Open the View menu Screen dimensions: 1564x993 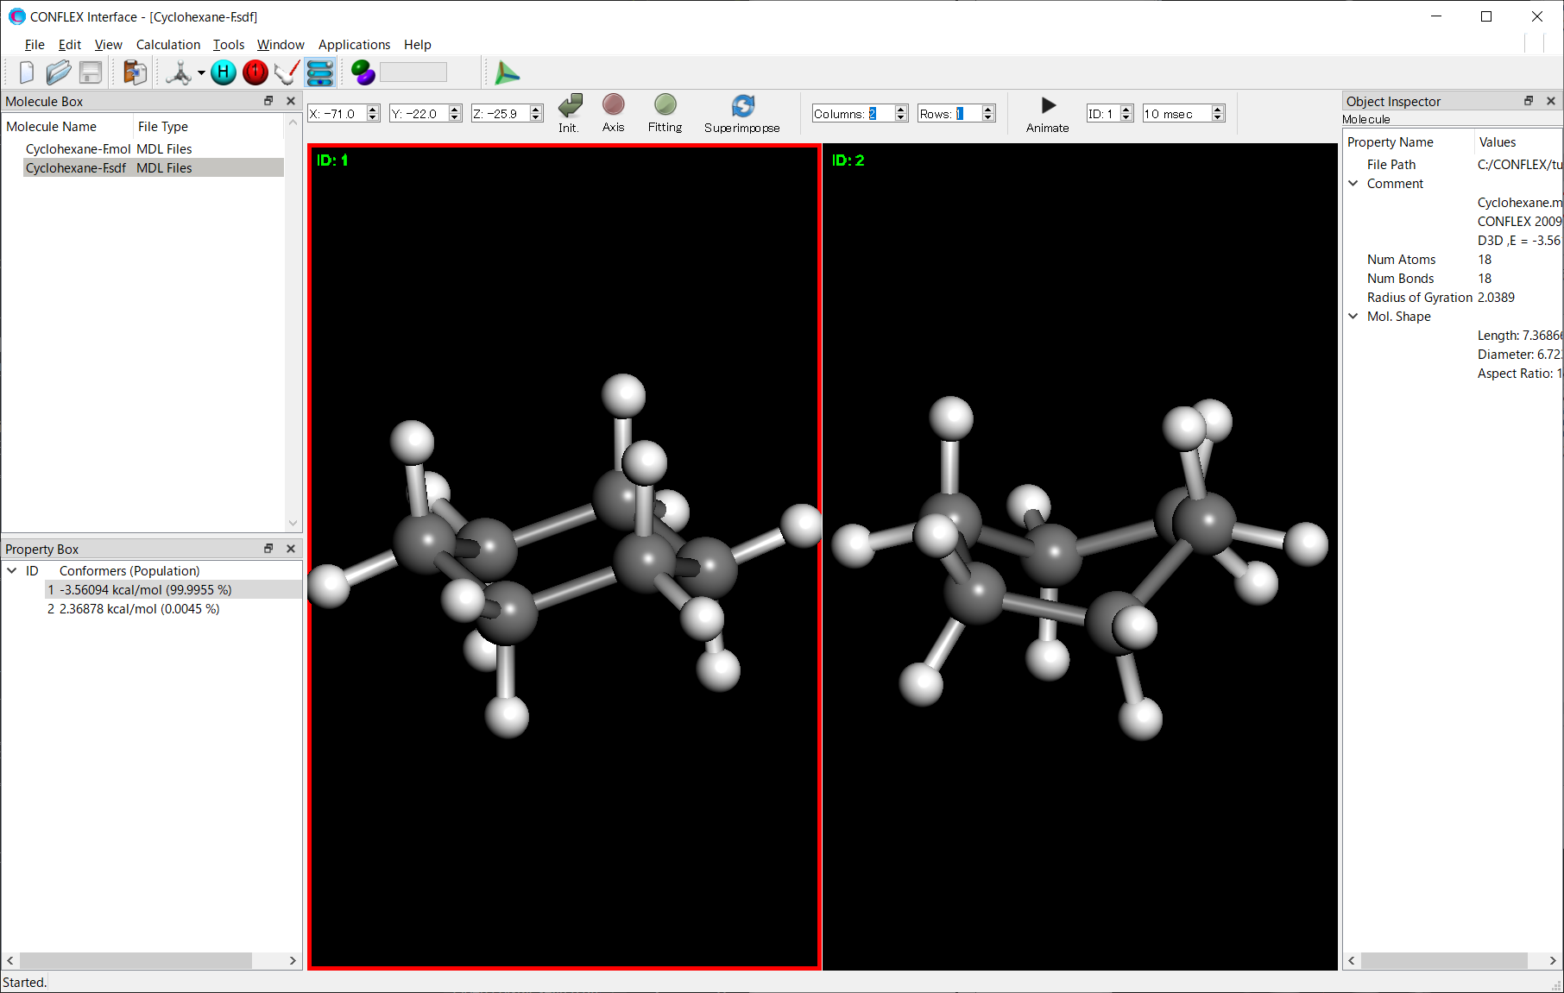coord(108,45)
